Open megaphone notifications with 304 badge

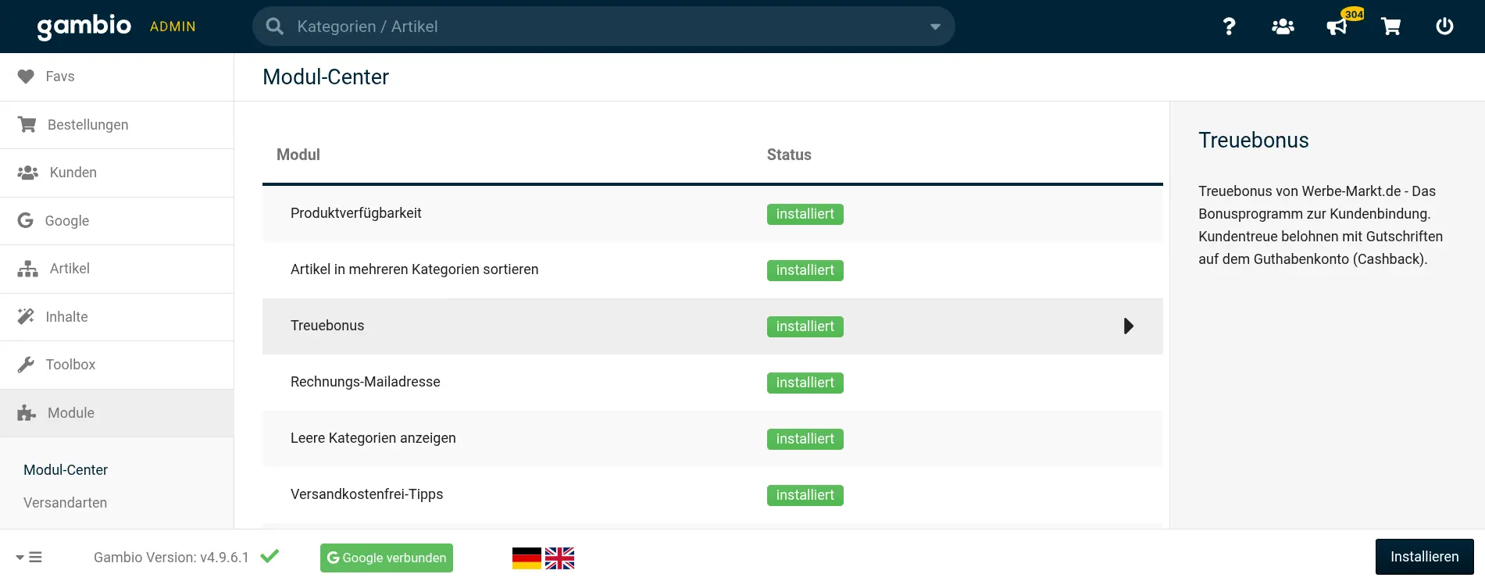point(1337,27)
